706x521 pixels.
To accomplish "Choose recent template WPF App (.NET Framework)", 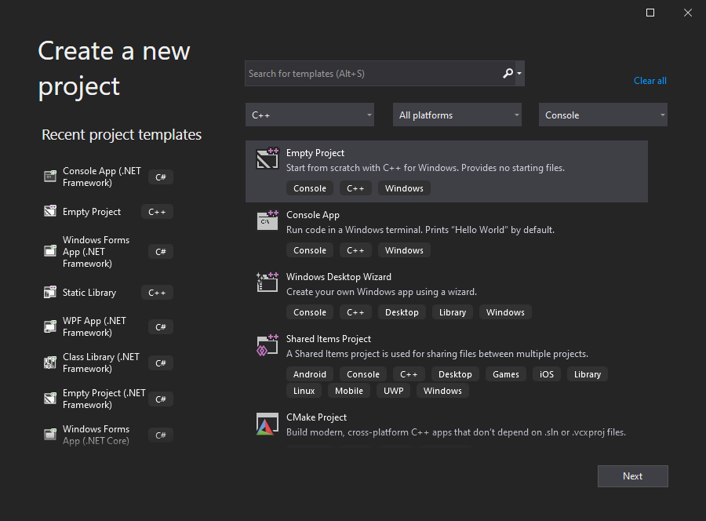I will [95, 326].
